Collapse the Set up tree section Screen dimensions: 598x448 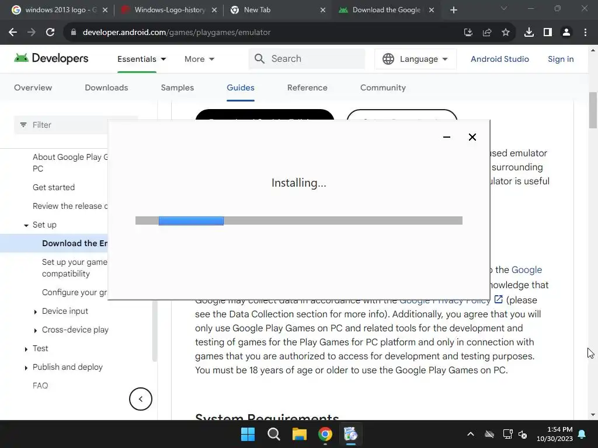coord(26,225)
